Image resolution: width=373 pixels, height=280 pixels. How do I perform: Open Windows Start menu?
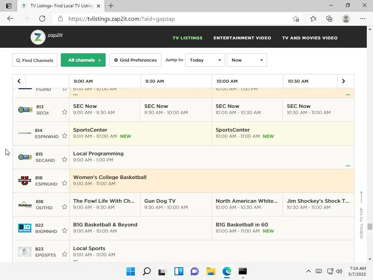coord(130,271)
